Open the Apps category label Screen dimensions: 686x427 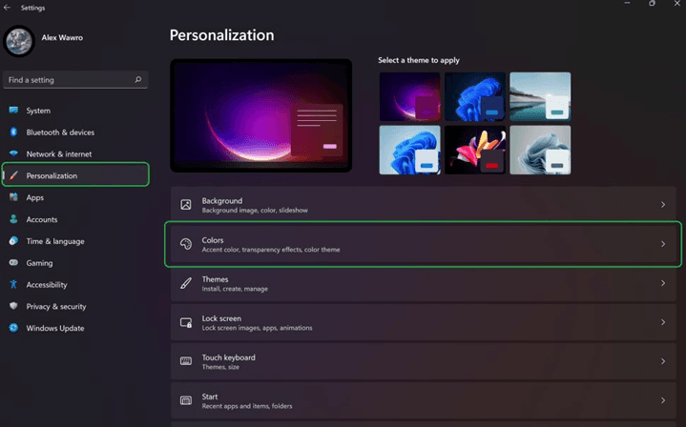(35, 197)
